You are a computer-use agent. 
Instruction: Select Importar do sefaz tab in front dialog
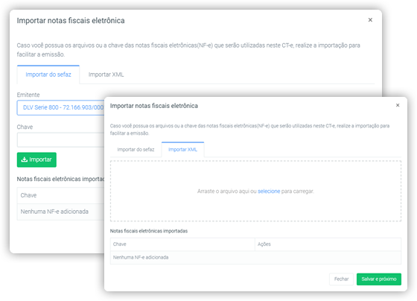136,150
